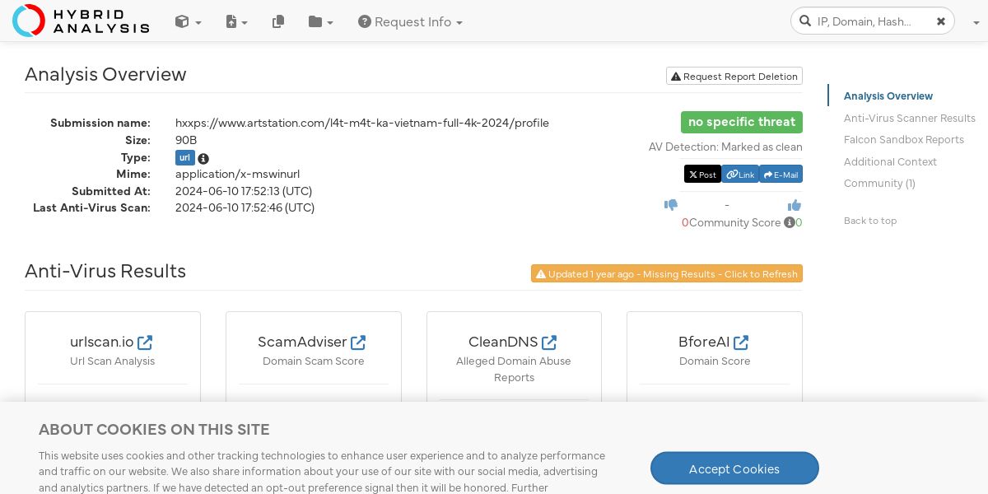Click the thumbs down vote icon

[x=671, y=205]
